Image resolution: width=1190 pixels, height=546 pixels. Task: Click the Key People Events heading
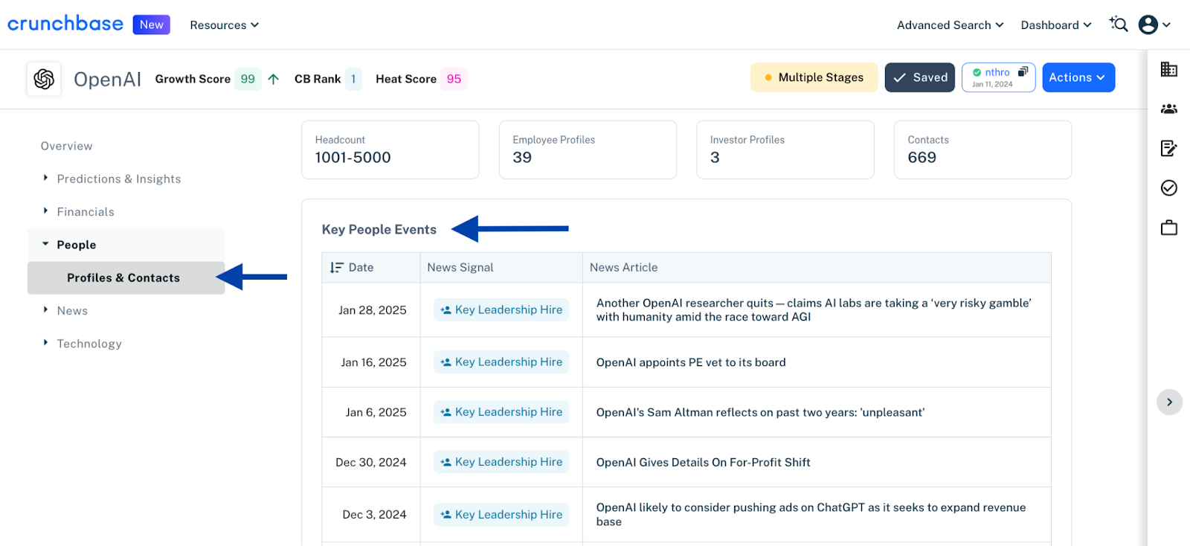379,229
